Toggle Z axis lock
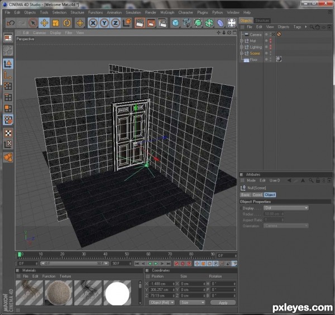This screenshot has width=335, height=315. coord(116,23)
